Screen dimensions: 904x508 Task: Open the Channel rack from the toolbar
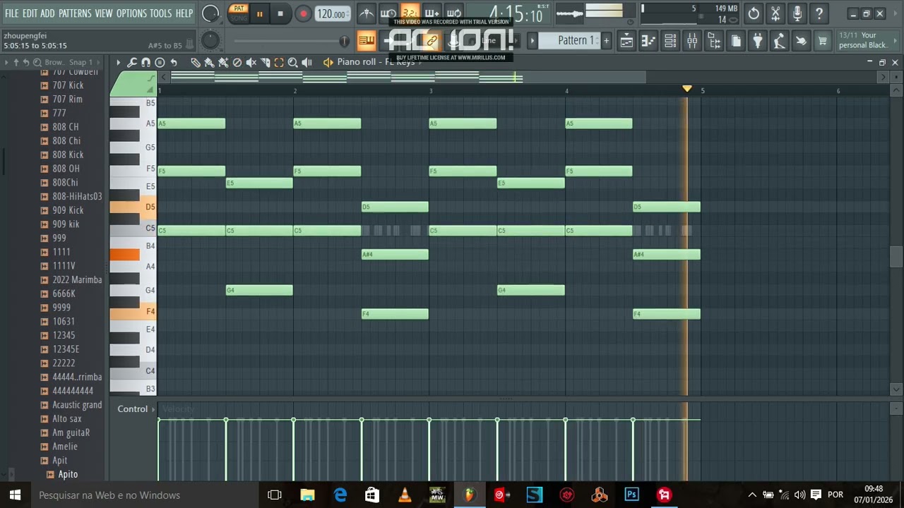pos(670,41)
